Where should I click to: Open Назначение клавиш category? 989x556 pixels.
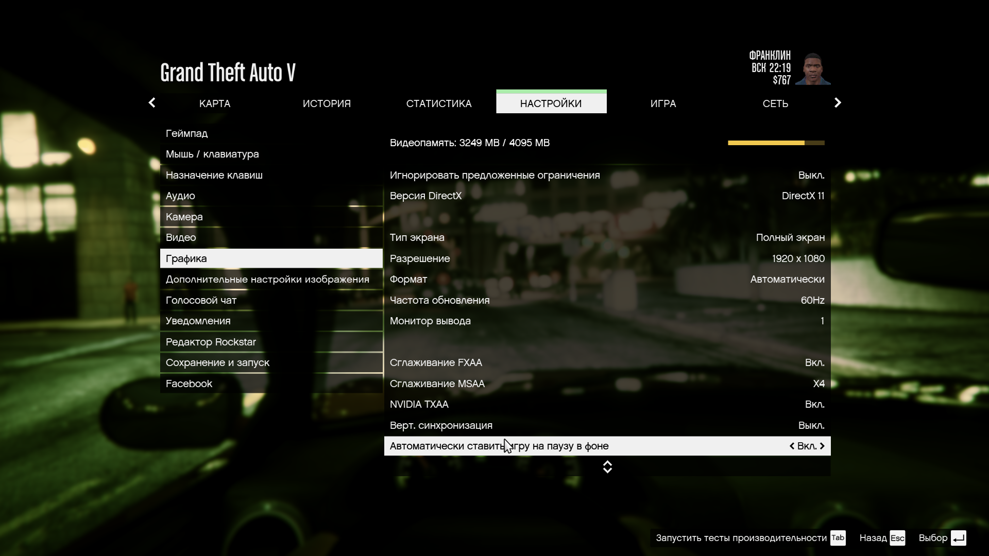(271, 175)
